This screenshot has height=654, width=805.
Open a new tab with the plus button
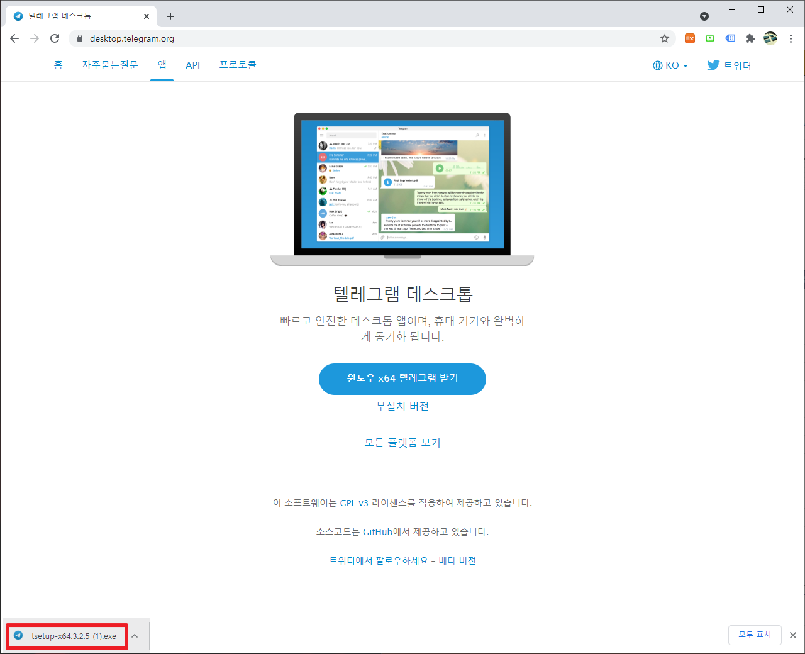[170, 16]
